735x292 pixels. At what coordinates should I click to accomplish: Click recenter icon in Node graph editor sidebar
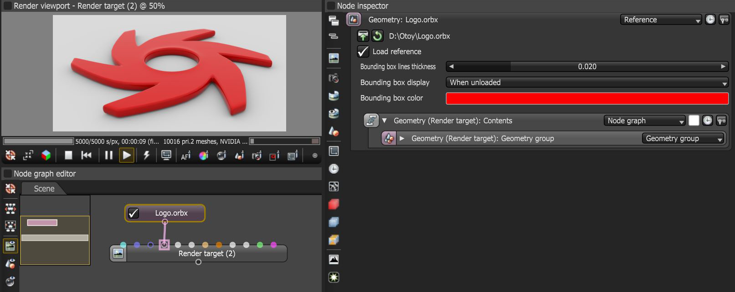click(10, 189)
